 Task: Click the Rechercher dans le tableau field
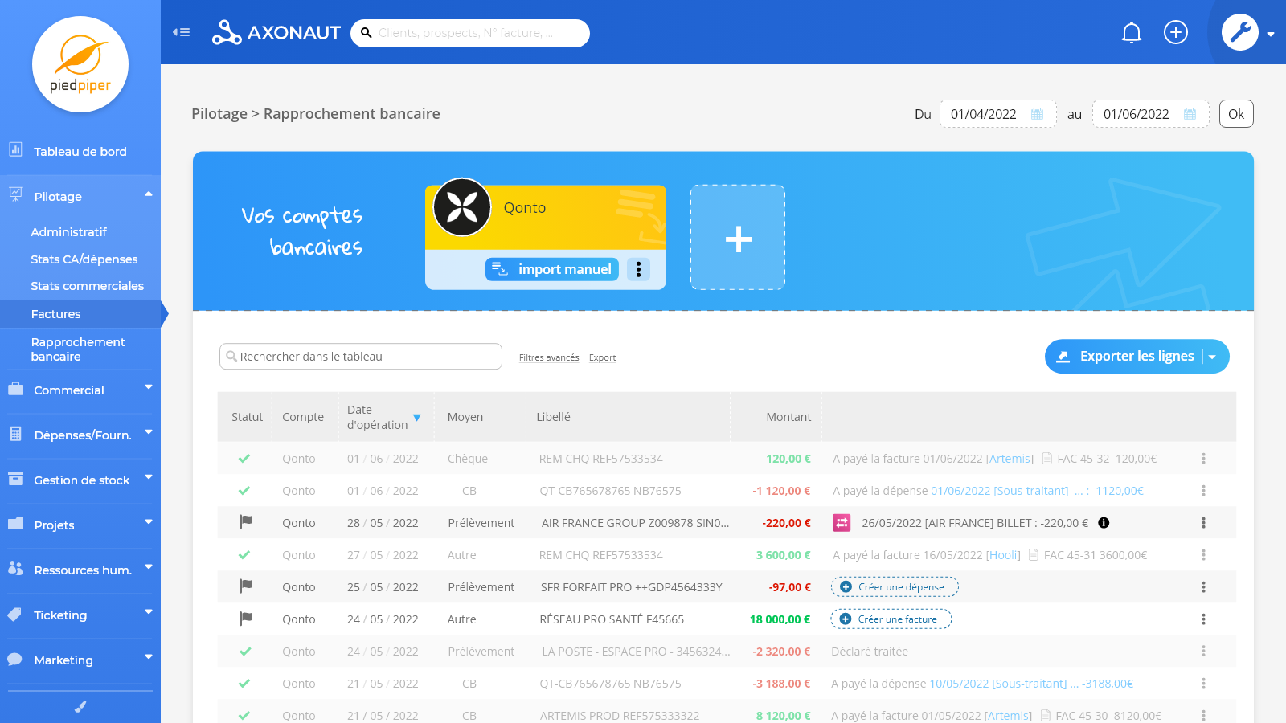pyautogui.click(x=362, y=357)
